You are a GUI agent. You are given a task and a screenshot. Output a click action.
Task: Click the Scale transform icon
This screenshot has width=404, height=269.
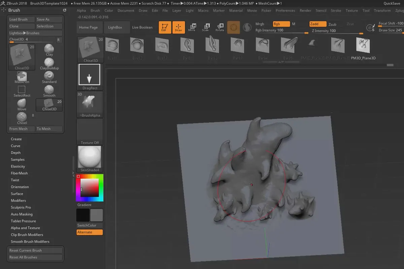pyautogui.click(x=205, y=27)
